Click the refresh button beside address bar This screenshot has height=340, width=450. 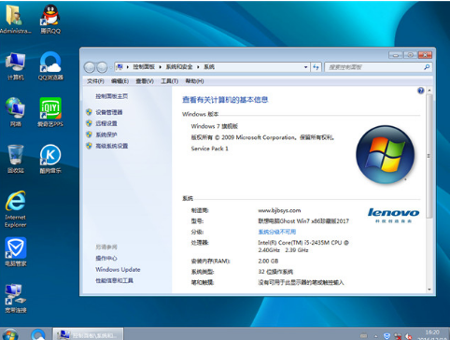(x=316, y=67)
